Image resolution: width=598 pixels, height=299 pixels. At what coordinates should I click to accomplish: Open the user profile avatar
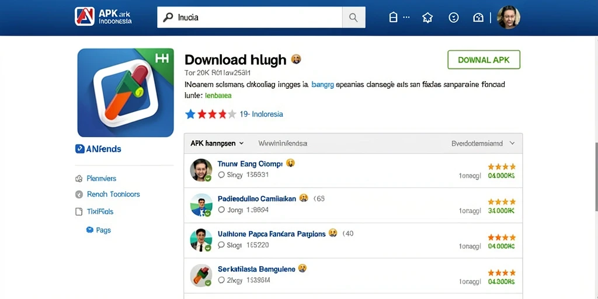click(x=509, y=17)
